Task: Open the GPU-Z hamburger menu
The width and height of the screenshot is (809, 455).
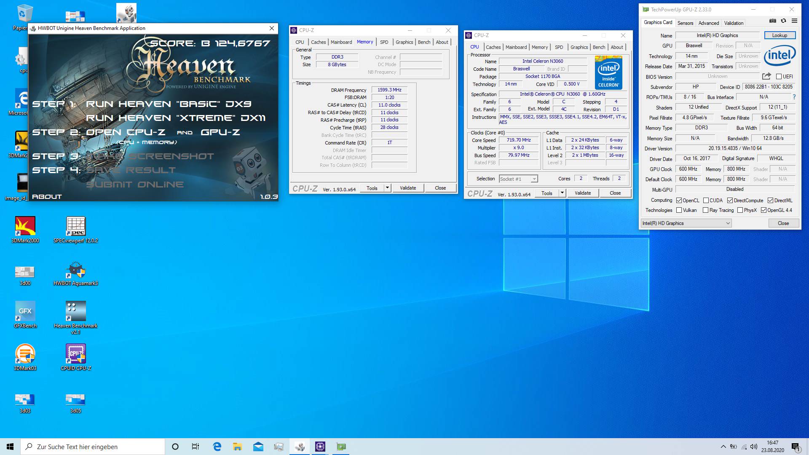Action: point(794,21)
